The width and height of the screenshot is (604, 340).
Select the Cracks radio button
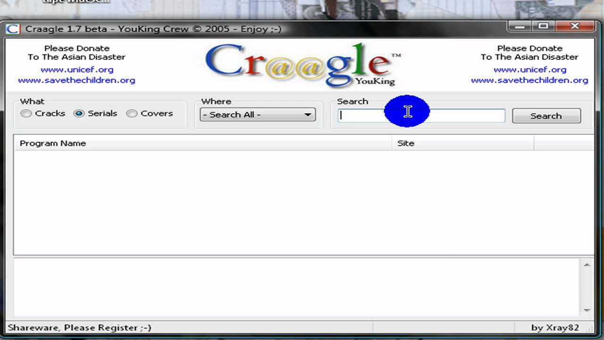pos(26,113)
